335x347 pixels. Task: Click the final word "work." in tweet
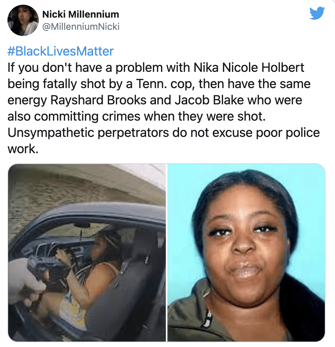[23, 149]
